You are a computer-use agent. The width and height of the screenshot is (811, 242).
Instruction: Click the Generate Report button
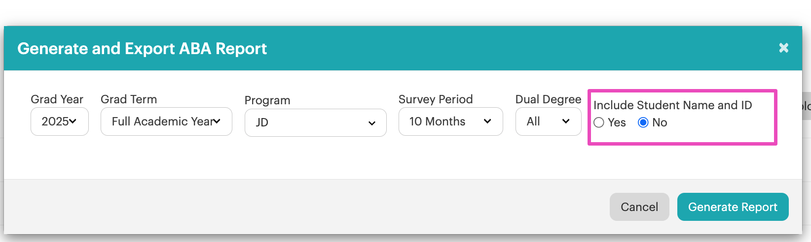[733, 207]
